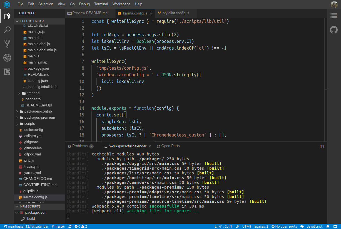The image size is (341, 229).
Task: Close the karma.config.js editor tab
Action: 151,13
